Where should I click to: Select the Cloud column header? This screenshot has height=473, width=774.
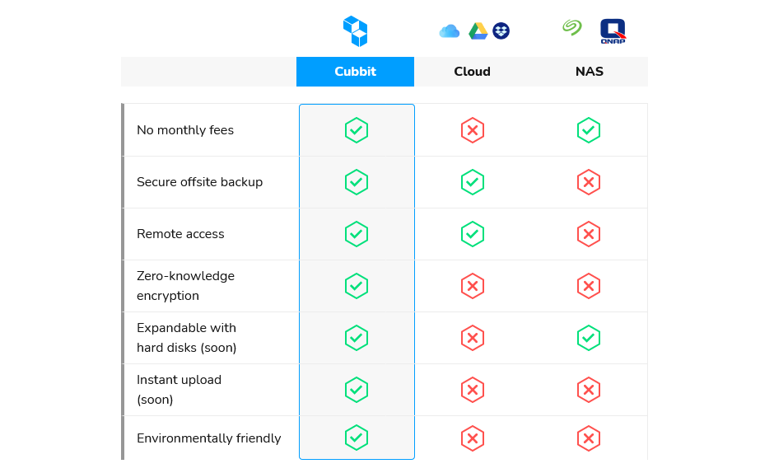click(473, 72)
